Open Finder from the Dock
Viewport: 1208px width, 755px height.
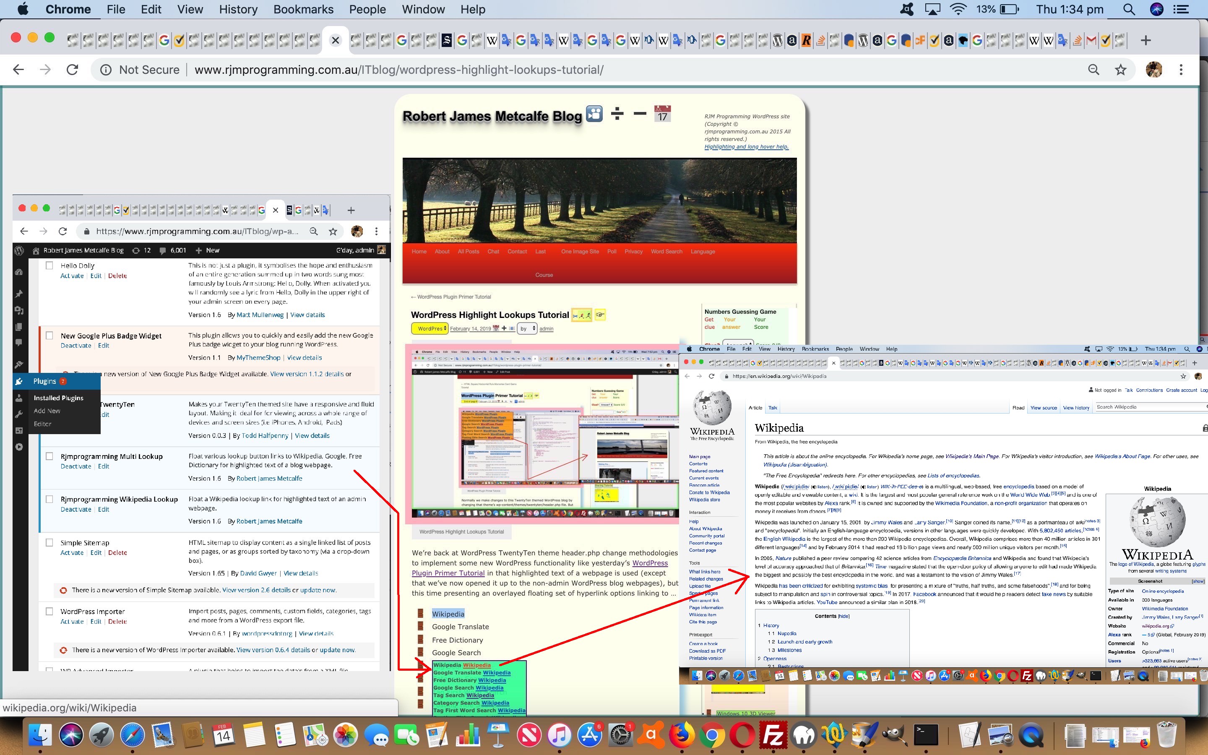point(40,734)
